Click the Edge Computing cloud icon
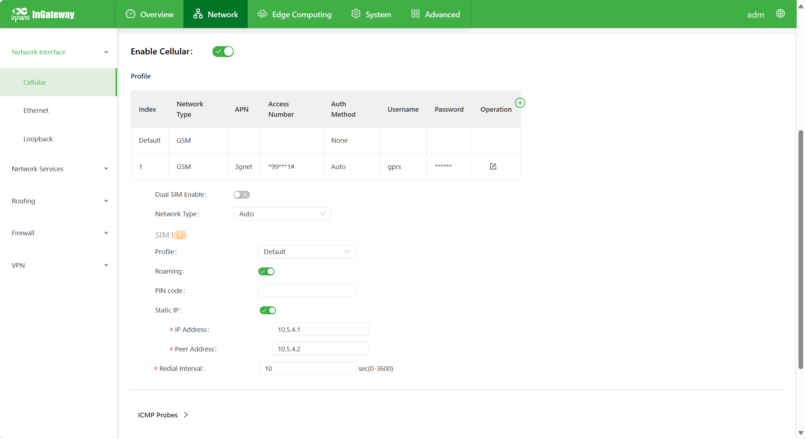 tap(262, 14)
